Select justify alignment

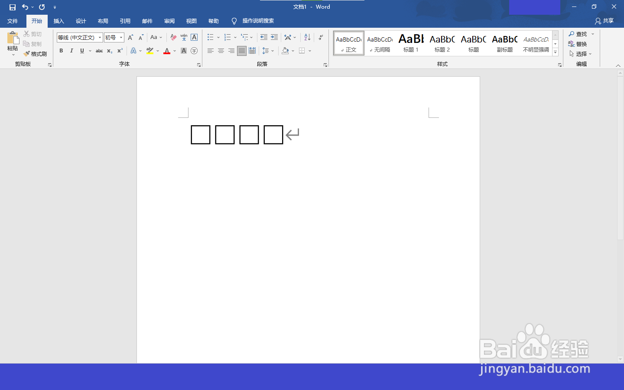(x=242, y=51)
